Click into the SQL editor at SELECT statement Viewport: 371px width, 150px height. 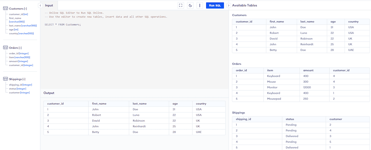63,25
